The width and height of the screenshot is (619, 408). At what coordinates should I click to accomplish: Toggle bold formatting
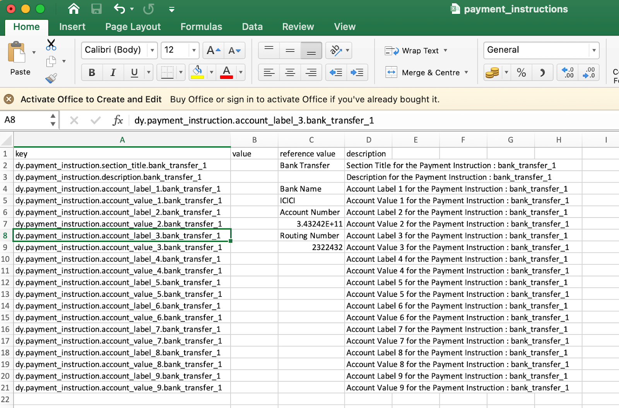[92, 72]
